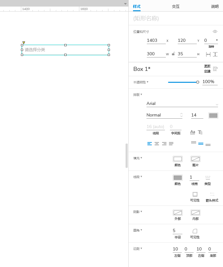Open the fill color swatch

coord(178,159)
